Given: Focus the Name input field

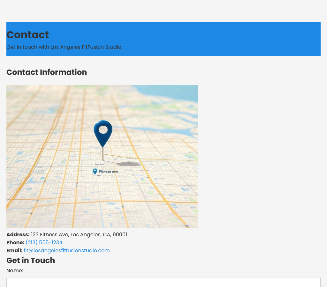Looking at the screenshot, I should tap(163, 282).
